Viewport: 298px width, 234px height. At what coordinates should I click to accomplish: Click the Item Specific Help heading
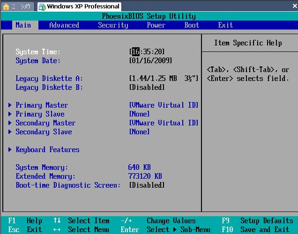click(248, 43)
